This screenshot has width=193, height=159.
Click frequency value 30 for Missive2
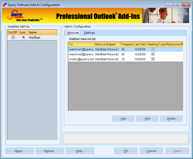(x=127, y=54)
